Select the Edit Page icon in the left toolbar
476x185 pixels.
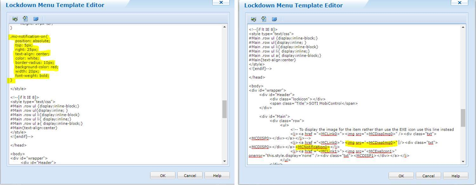tap(36, 19)
